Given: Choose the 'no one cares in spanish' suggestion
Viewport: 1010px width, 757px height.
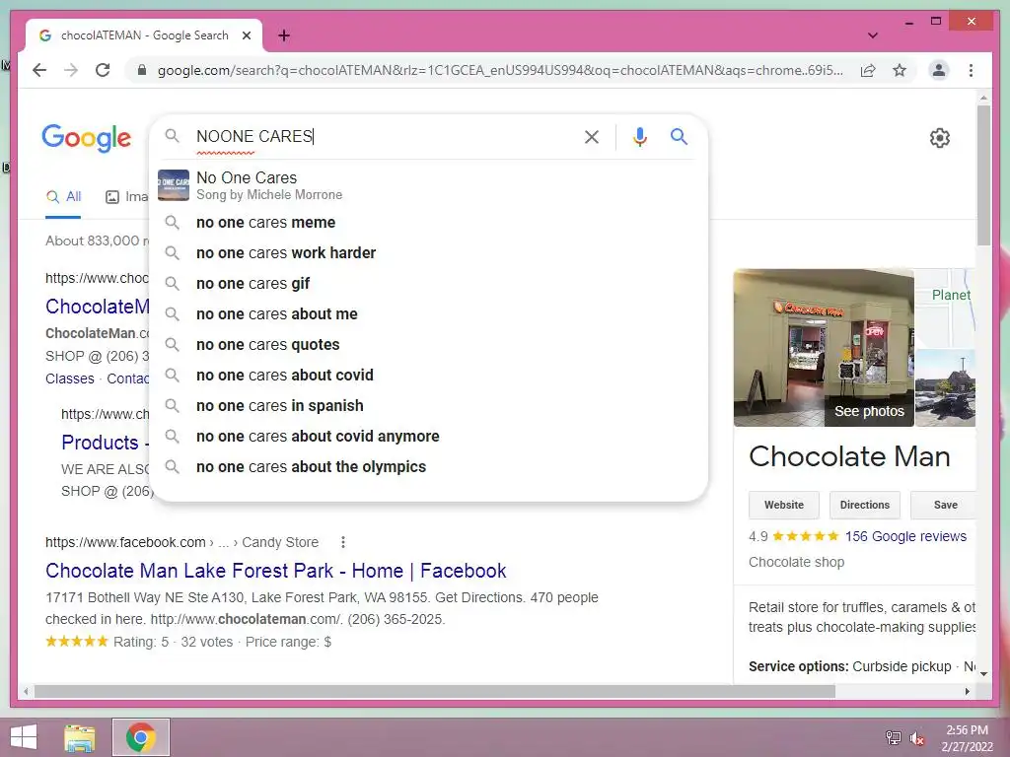Looking at the screenshot, I should pos(428,405).
